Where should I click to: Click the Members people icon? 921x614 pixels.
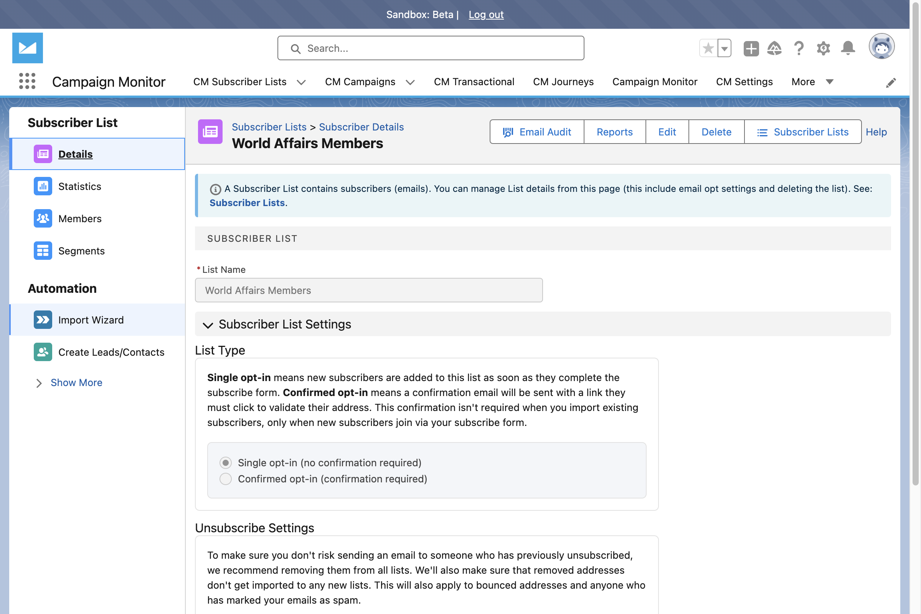pyautogui.click(x=43, y=218)
